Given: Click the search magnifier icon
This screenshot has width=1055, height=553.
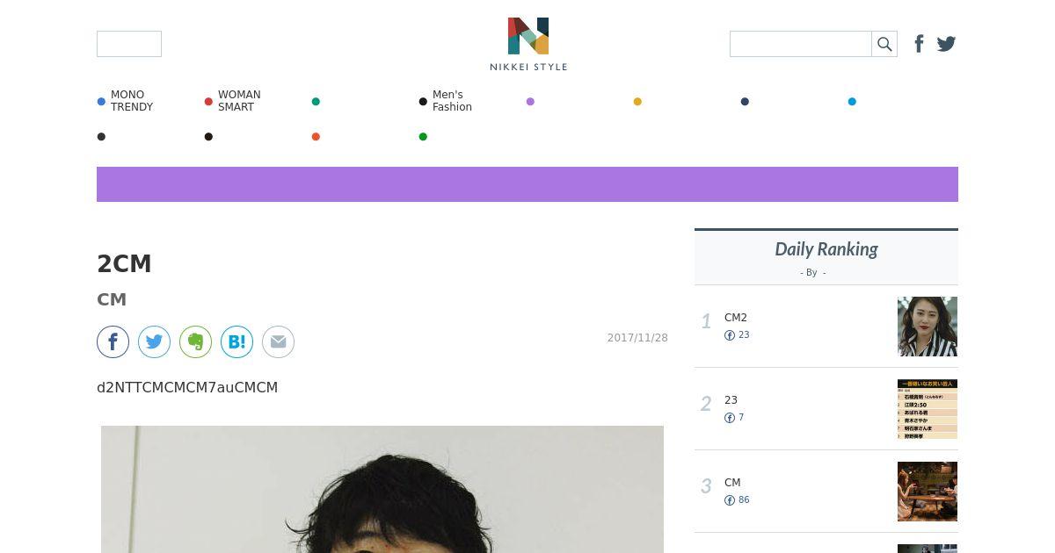Looking at the screenshot, I should click(884, 44).
